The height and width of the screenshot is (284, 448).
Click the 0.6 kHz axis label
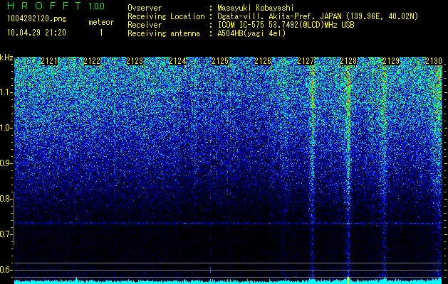click(x=6, y=270)
